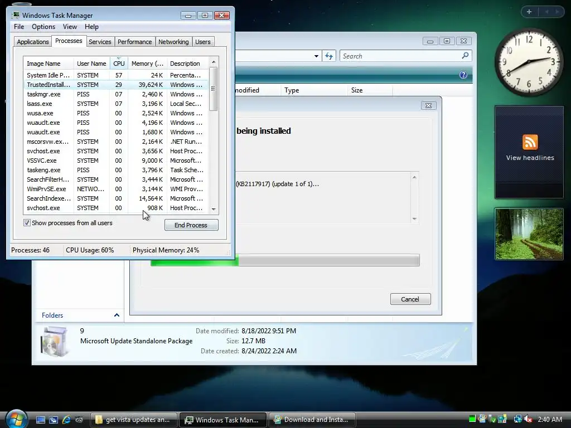Select SearchIndexe... process row
Image resolution: width=571 pixels, height=428 pixels.
click(x=116, y=198)
